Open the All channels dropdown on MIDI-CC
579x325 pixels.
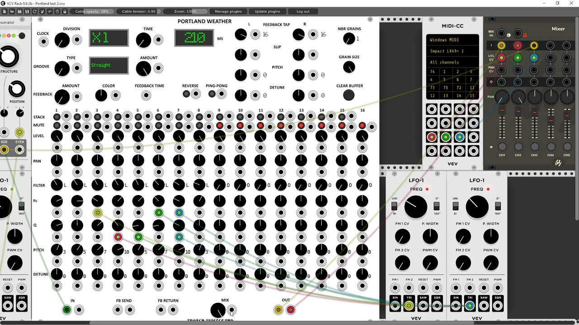pos(452,62)
